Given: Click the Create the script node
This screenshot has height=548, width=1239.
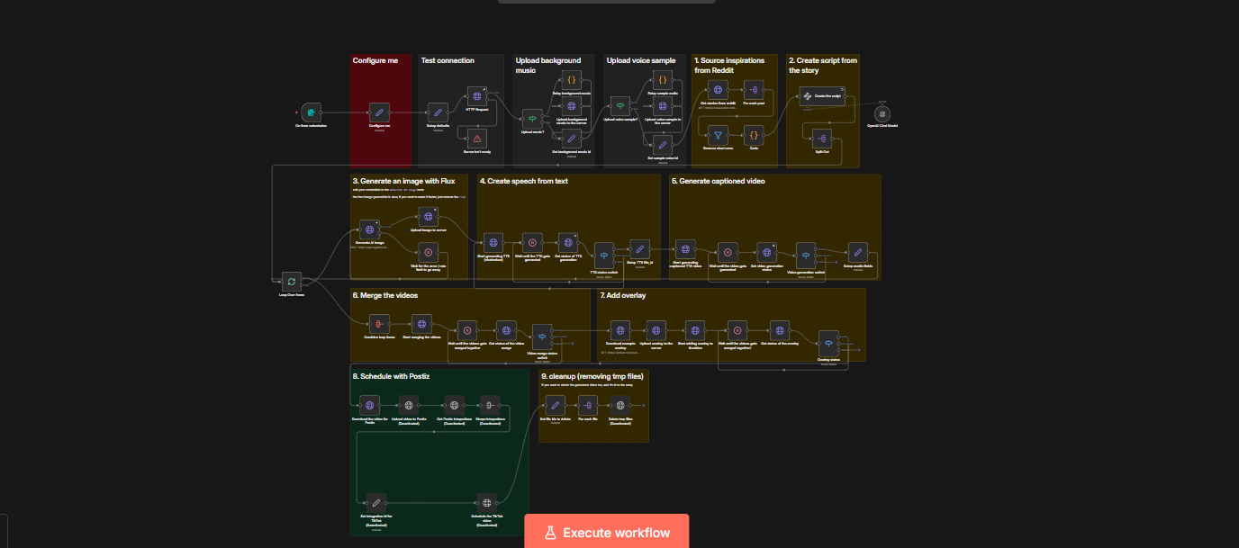Looking at the screenshot, I should point(820,96).
